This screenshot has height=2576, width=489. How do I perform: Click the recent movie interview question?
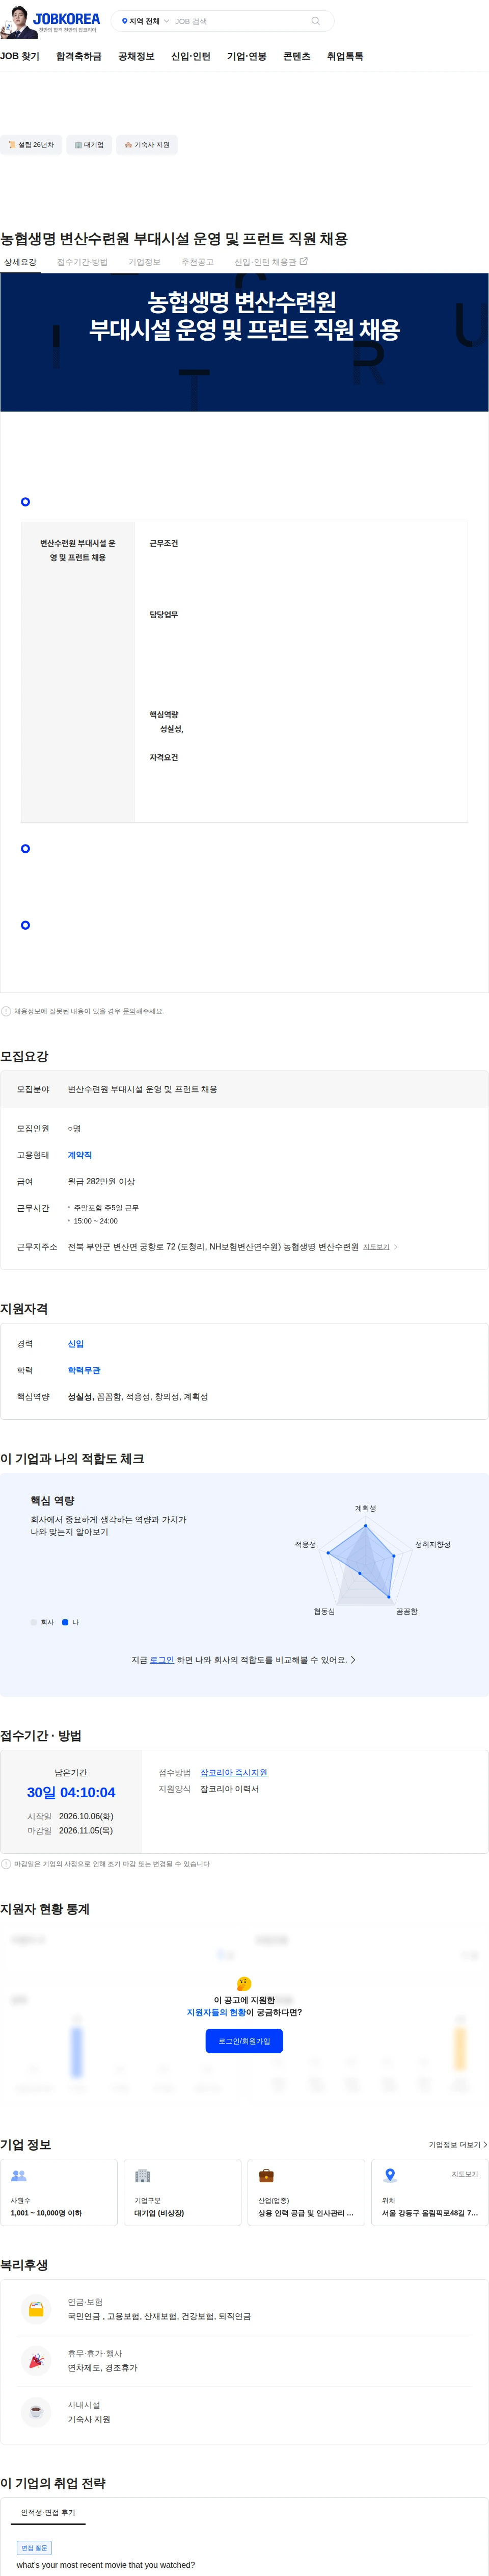[x=106, y=2565]
